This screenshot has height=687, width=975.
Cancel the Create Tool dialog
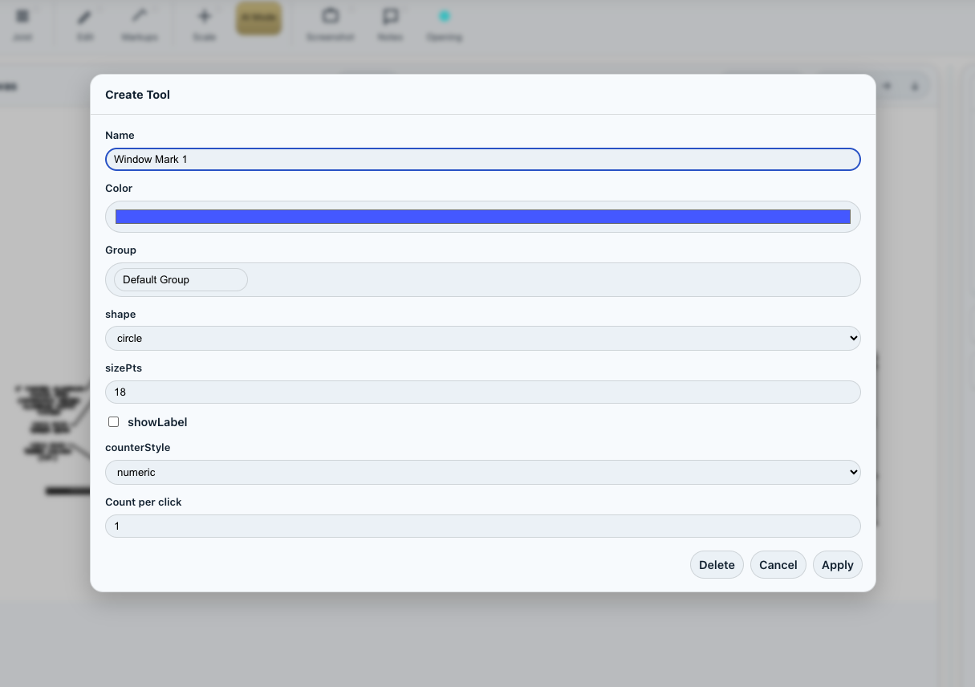pos(778,565)
